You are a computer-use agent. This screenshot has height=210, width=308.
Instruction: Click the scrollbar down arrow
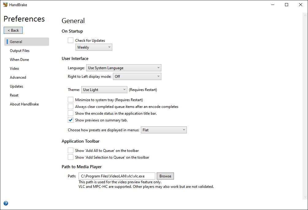coord(305,197)
